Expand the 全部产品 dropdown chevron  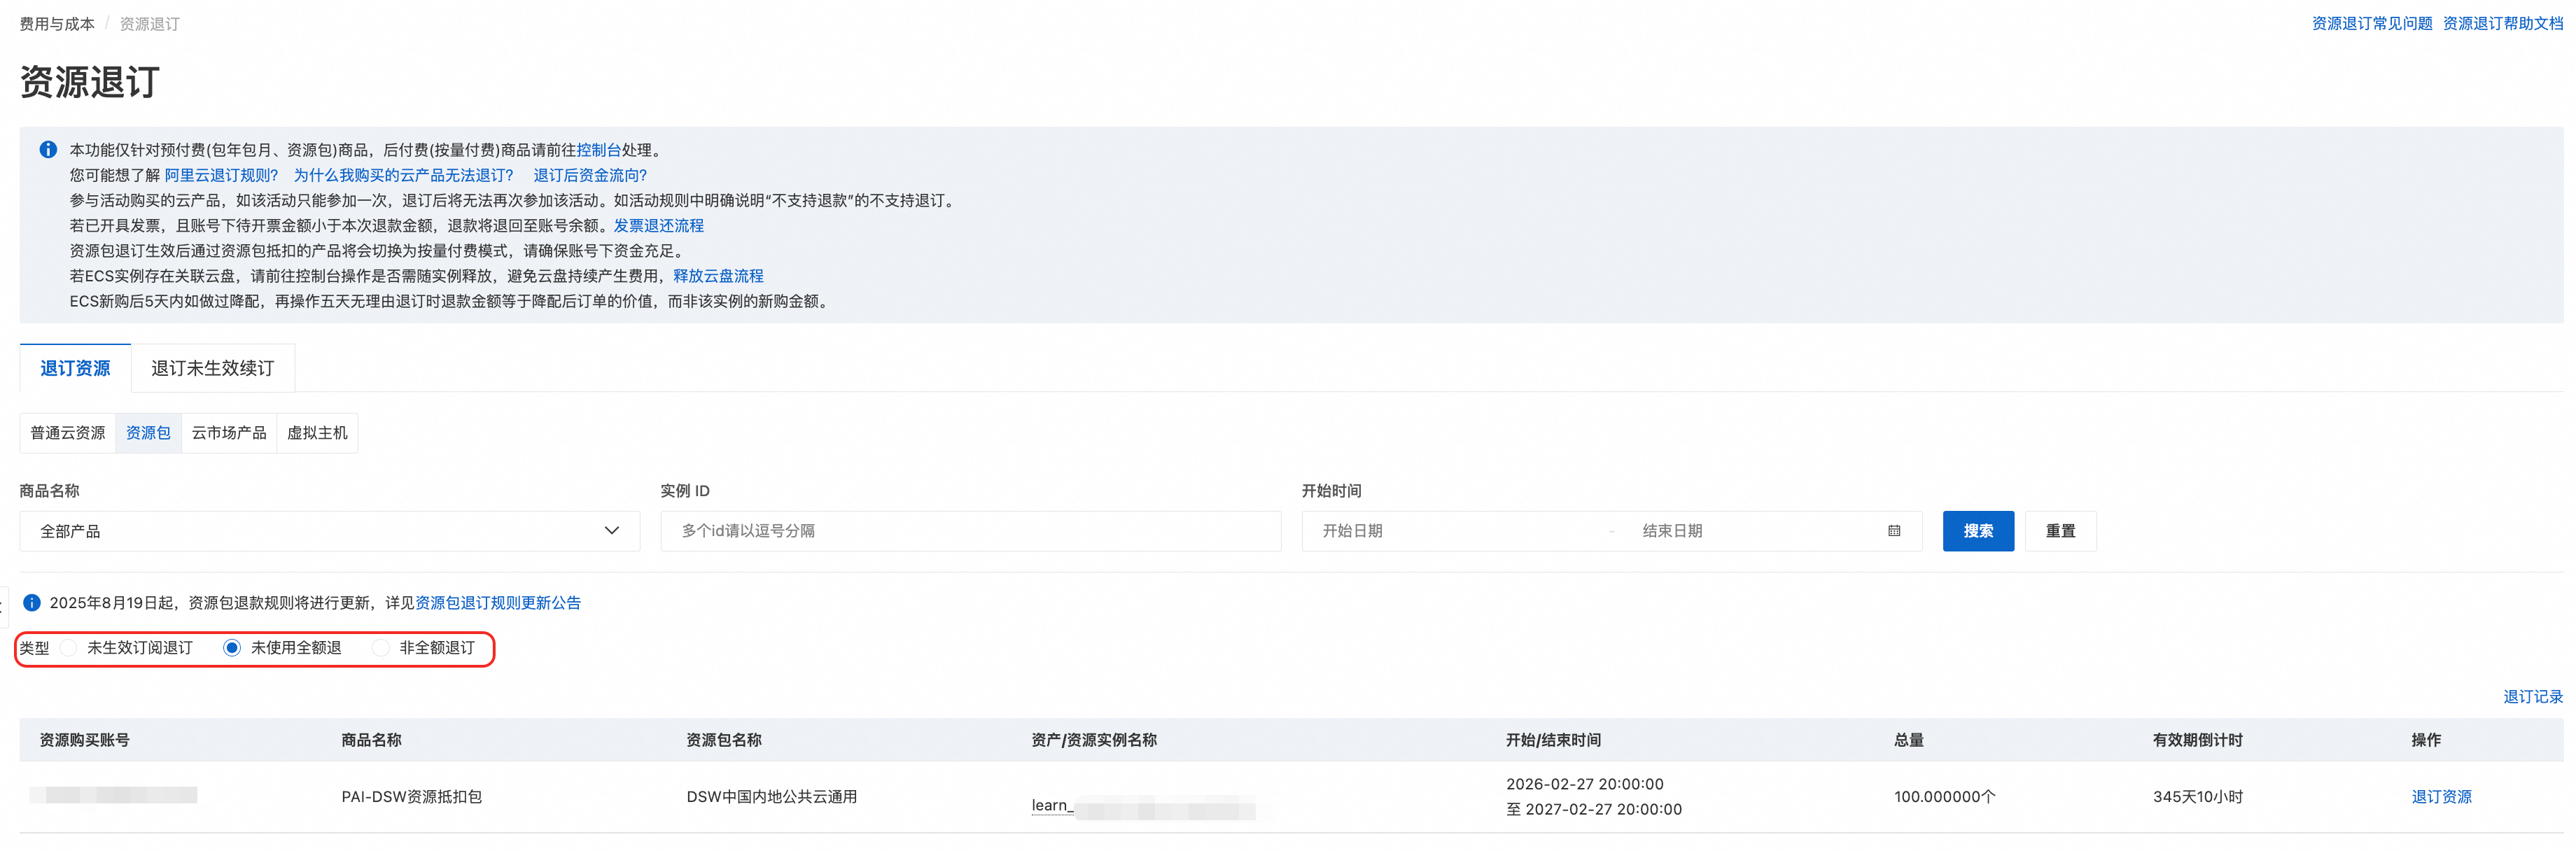[x=611, y=531]
